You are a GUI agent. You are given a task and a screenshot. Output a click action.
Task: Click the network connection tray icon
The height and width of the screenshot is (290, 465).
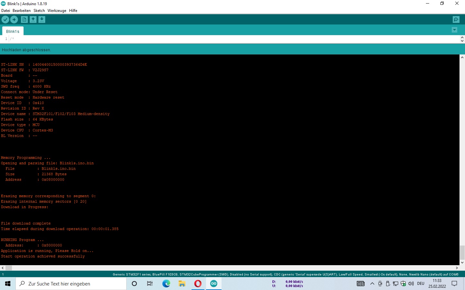396,284
